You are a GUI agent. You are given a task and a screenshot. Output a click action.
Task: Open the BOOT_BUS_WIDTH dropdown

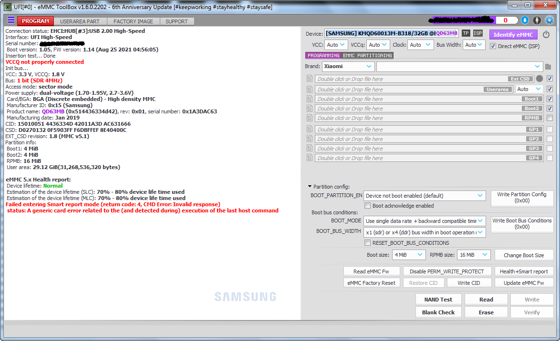pyautogui.click(x=425, y=232)
